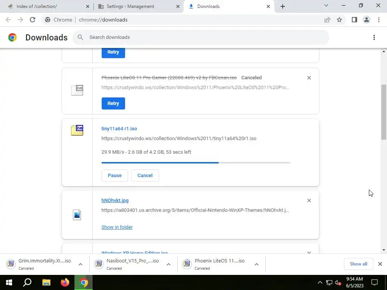387x290 pixels.
Task: Click the tiny11a64 r1.iso file icon
Action: coord(77,130)
